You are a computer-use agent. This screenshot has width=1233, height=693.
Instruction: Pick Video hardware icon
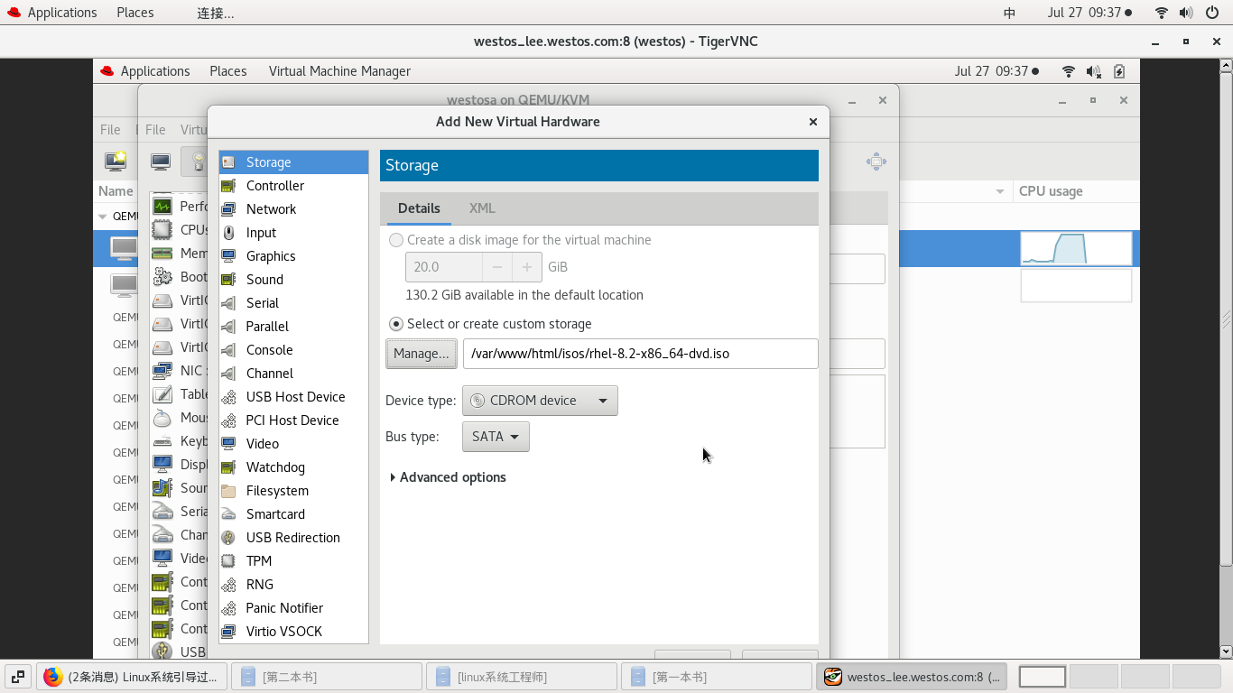point(228,444)
